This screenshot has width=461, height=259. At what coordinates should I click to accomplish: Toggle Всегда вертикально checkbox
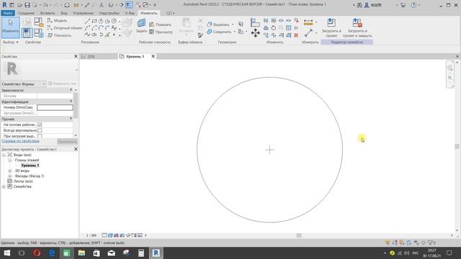click(40, 130)
